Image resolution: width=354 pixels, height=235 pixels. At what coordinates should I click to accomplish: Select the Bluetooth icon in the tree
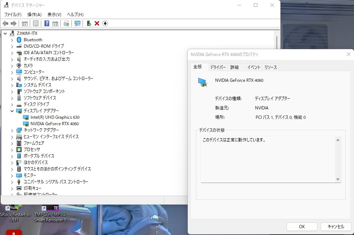tap(19, 40)
